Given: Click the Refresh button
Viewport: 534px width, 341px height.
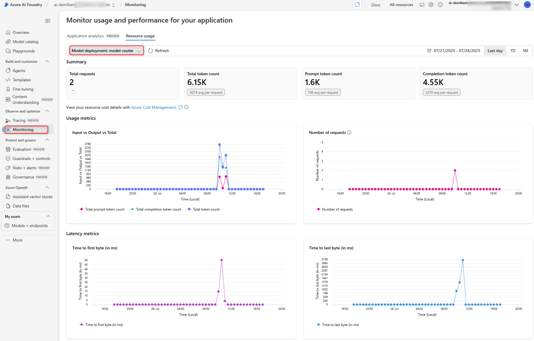Looking at the screenshot, I should coord(158,51).
